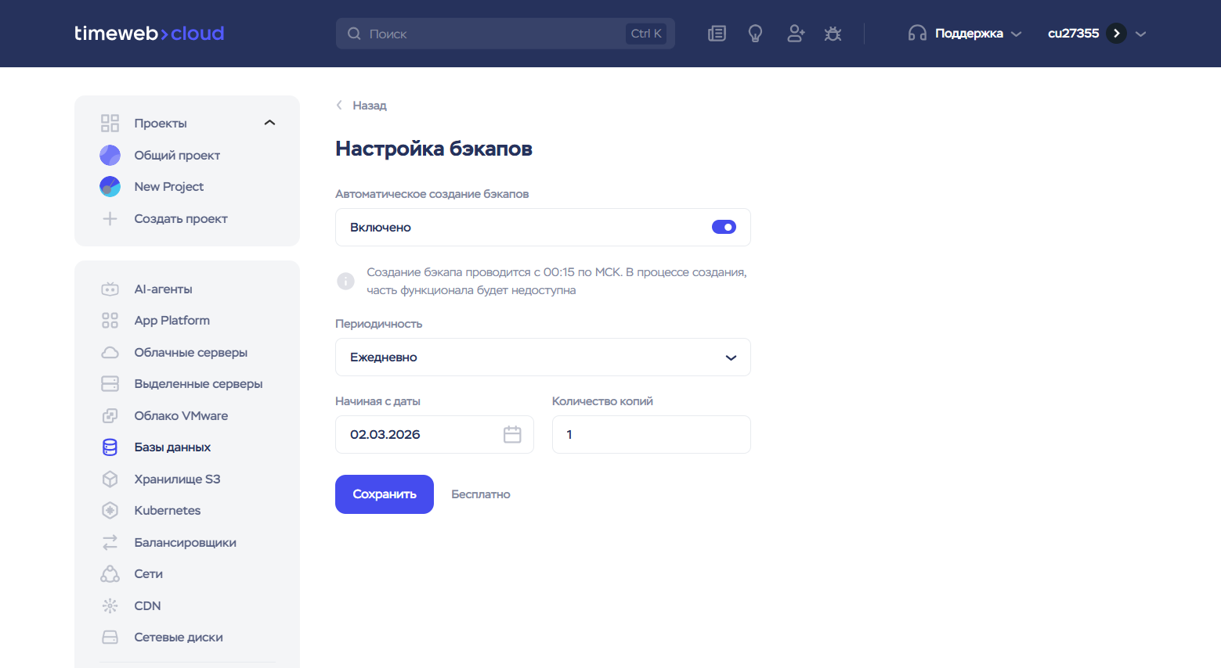Click the timeweb cloud logo
Image resolution: width=1221 pixels, height=668 pixels.
point(149,34)
